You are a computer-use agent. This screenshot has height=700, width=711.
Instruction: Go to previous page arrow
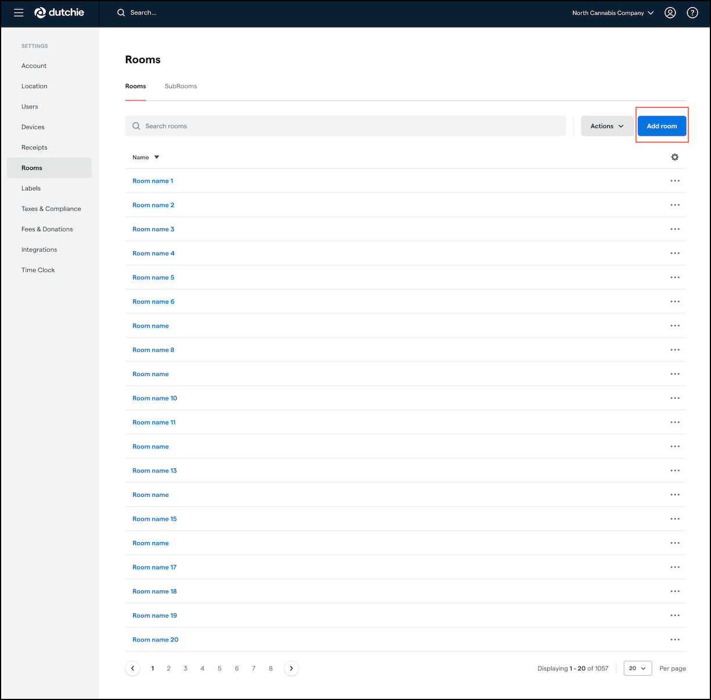[132, 669]
